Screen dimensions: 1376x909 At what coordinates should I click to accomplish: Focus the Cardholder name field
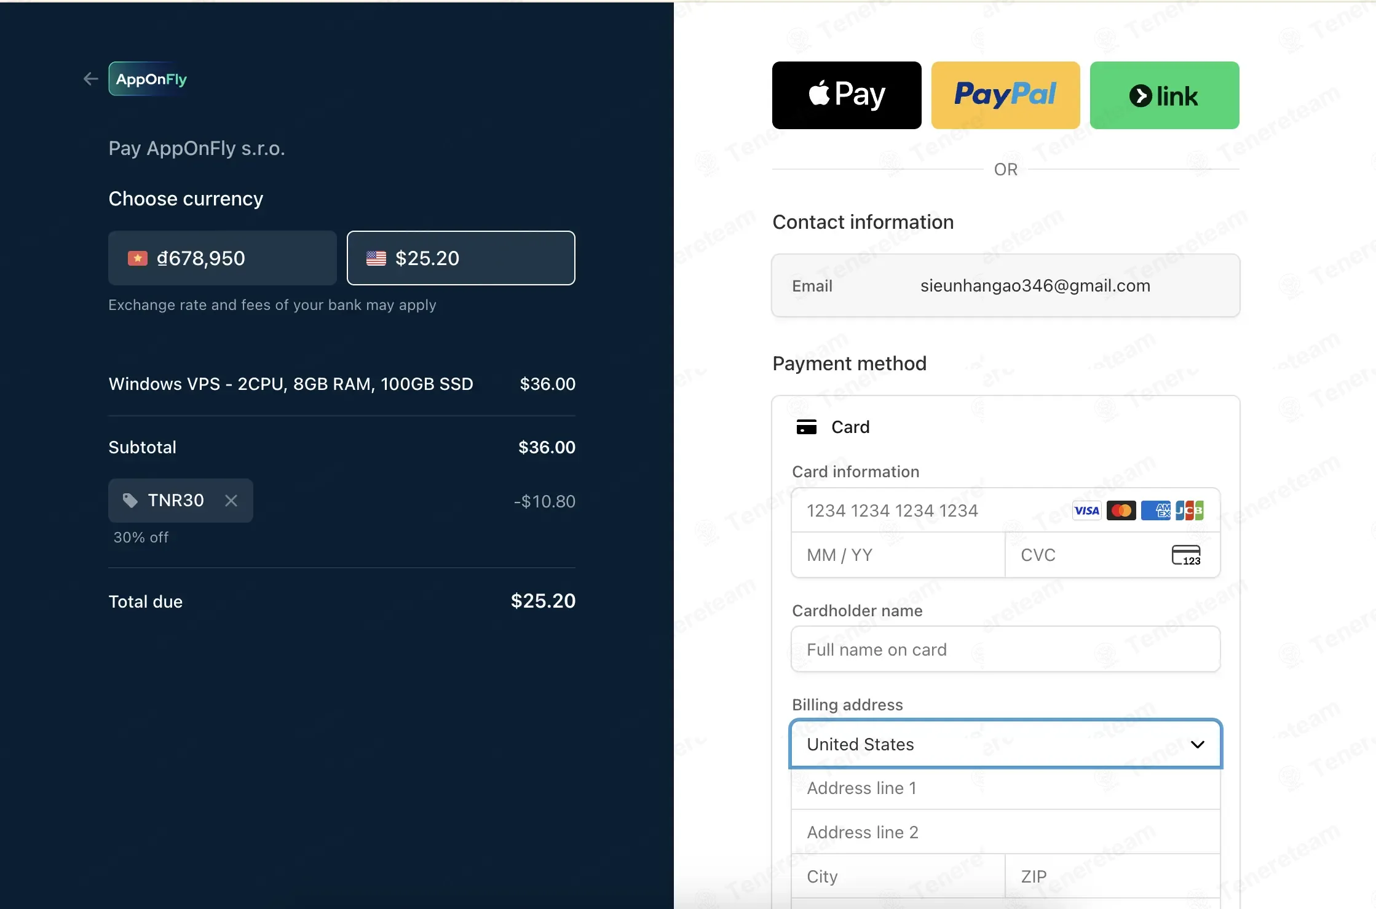pos(1005,649)
